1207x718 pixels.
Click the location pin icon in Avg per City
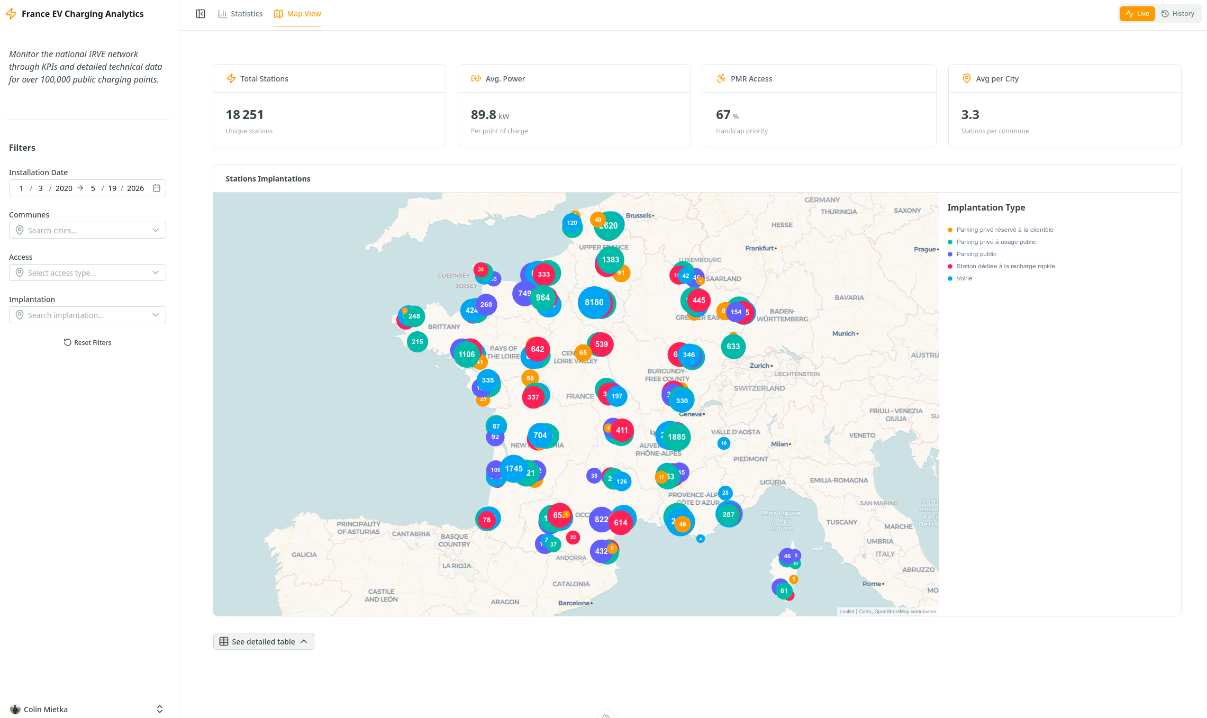coord(966,78)
